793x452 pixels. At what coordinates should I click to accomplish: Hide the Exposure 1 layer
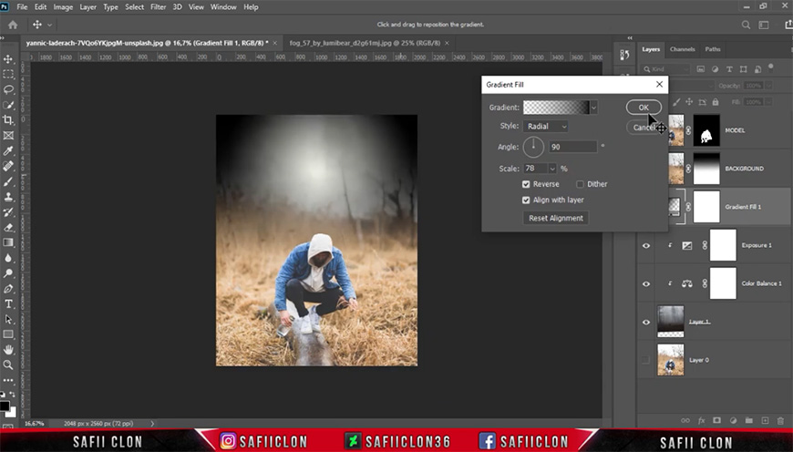coord(646,246)
